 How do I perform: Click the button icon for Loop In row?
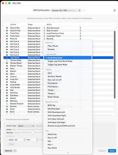7,77
